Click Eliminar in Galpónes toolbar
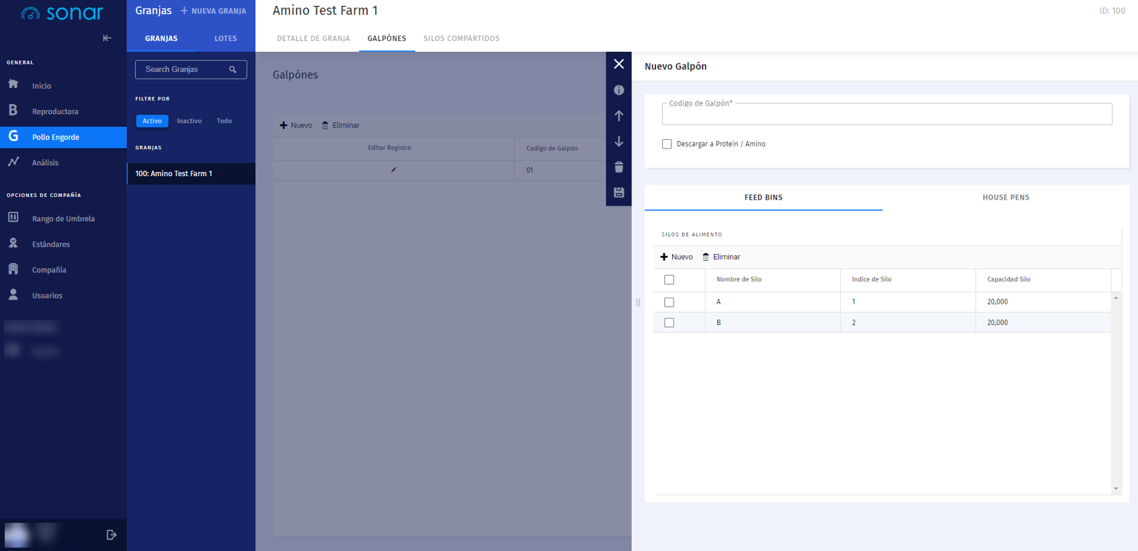 (341, 125)
